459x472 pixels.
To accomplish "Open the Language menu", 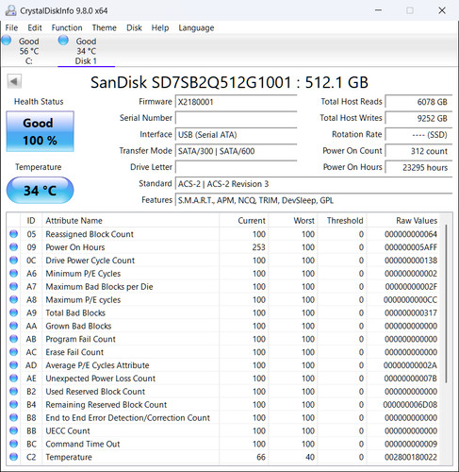I will click(196, 27).
